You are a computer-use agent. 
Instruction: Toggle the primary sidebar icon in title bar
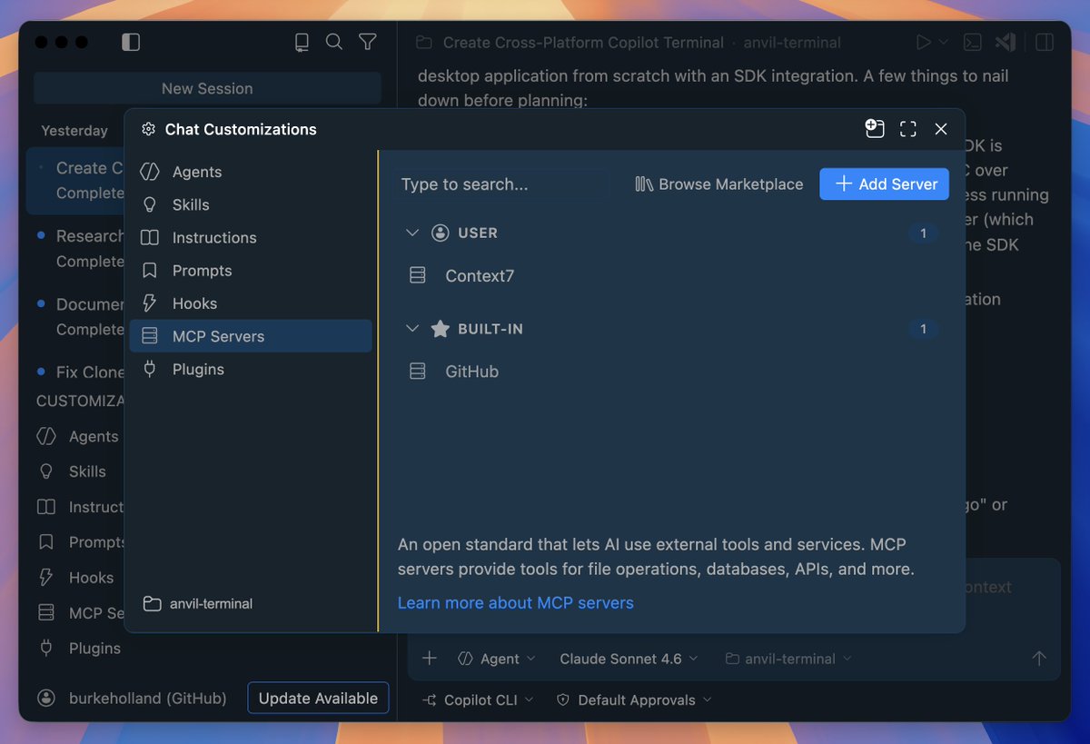(131, 42)
